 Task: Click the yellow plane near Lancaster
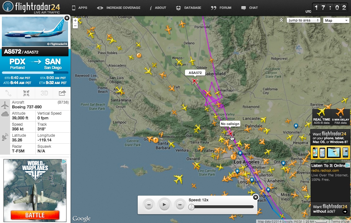point(263,120)
